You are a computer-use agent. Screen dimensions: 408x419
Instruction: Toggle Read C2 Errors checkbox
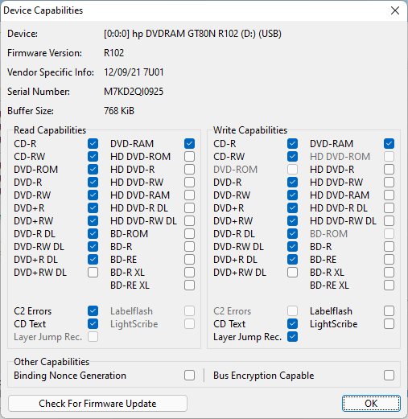tap(93, 310)
